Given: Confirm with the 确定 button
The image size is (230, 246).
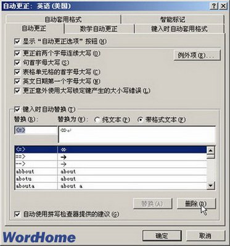Looking at the screenshot, I should (x=162, y=236).
